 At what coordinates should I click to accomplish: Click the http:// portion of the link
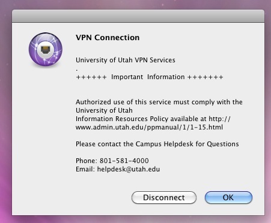coord(219,119)
